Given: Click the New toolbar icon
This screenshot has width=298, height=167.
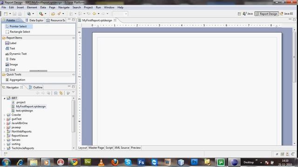Looking at the screenshot, I should (x=6, y=13).
